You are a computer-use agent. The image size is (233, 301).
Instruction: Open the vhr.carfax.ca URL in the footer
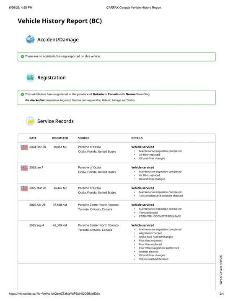click(x=54, y=293)
